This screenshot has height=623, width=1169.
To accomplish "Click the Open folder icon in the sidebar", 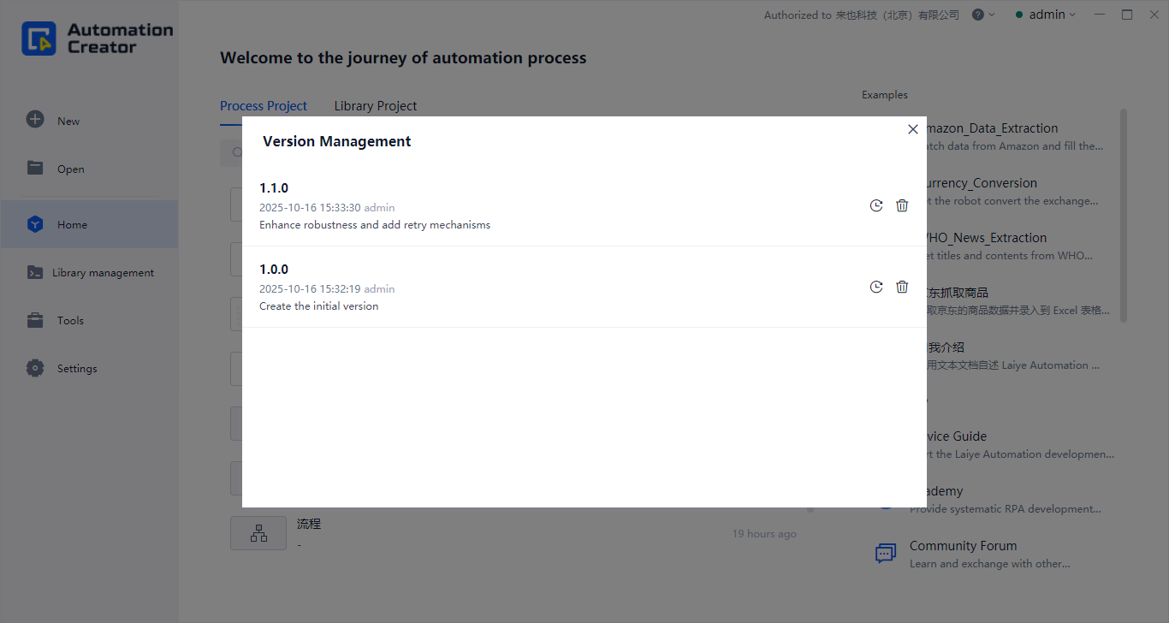I will point(35,168).
